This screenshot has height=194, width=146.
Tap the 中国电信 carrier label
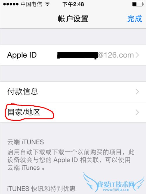(31, 4)
